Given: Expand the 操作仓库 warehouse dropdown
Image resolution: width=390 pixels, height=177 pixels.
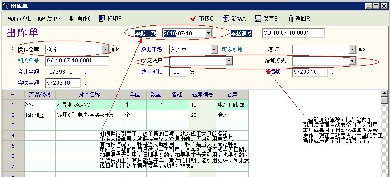Looking at the screenshot, I should click(106, 49).
